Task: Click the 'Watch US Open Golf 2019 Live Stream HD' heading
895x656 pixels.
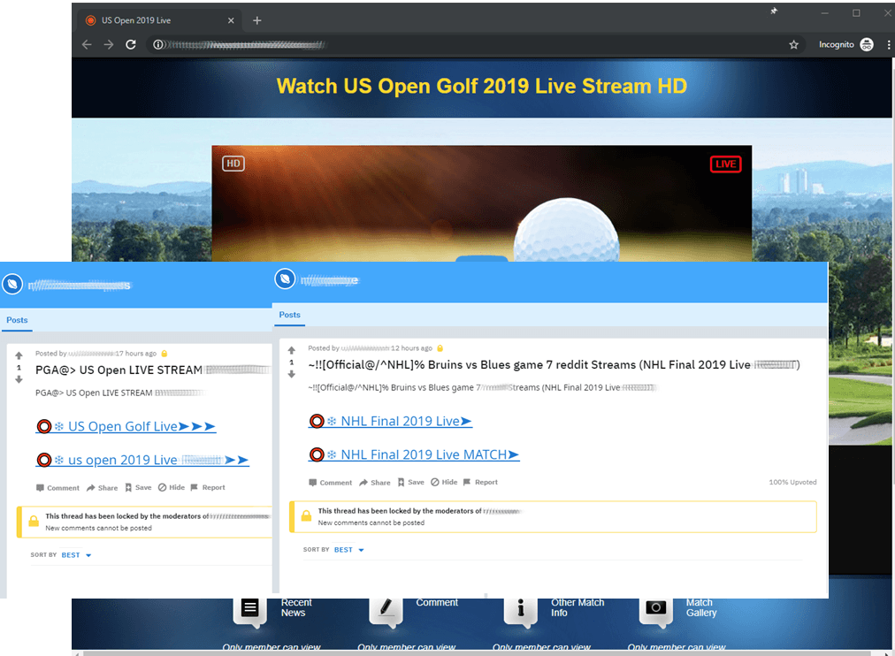Action: (x=482, y=86)
